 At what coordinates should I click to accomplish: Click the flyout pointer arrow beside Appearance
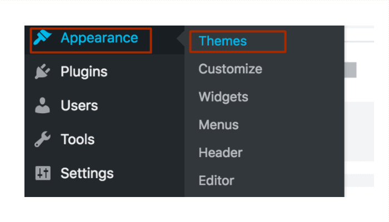[x=181, y=39]
